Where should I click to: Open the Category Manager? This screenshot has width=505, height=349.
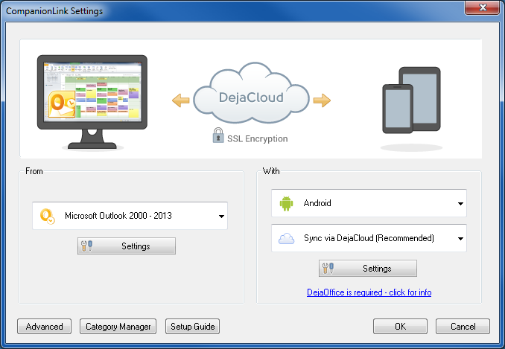(118, 327)
